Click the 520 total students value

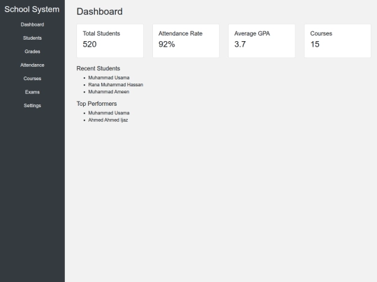point(89,44)
